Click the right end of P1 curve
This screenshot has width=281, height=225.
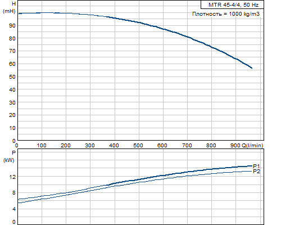[252, 166]
